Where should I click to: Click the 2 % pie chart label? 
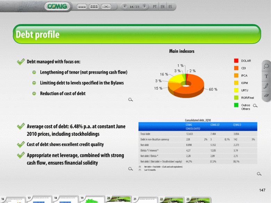click(x=192, y=71)
